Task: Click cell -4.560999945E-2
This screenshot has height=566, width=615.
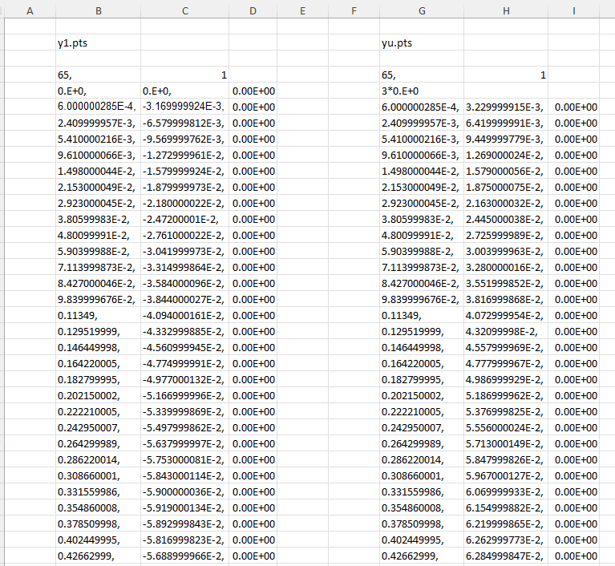Action: (x=185, y=347)
